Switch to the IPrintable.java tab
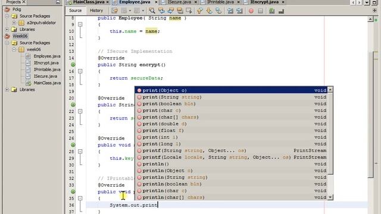This screenshot has width=381, height=214. pos(220,2)
